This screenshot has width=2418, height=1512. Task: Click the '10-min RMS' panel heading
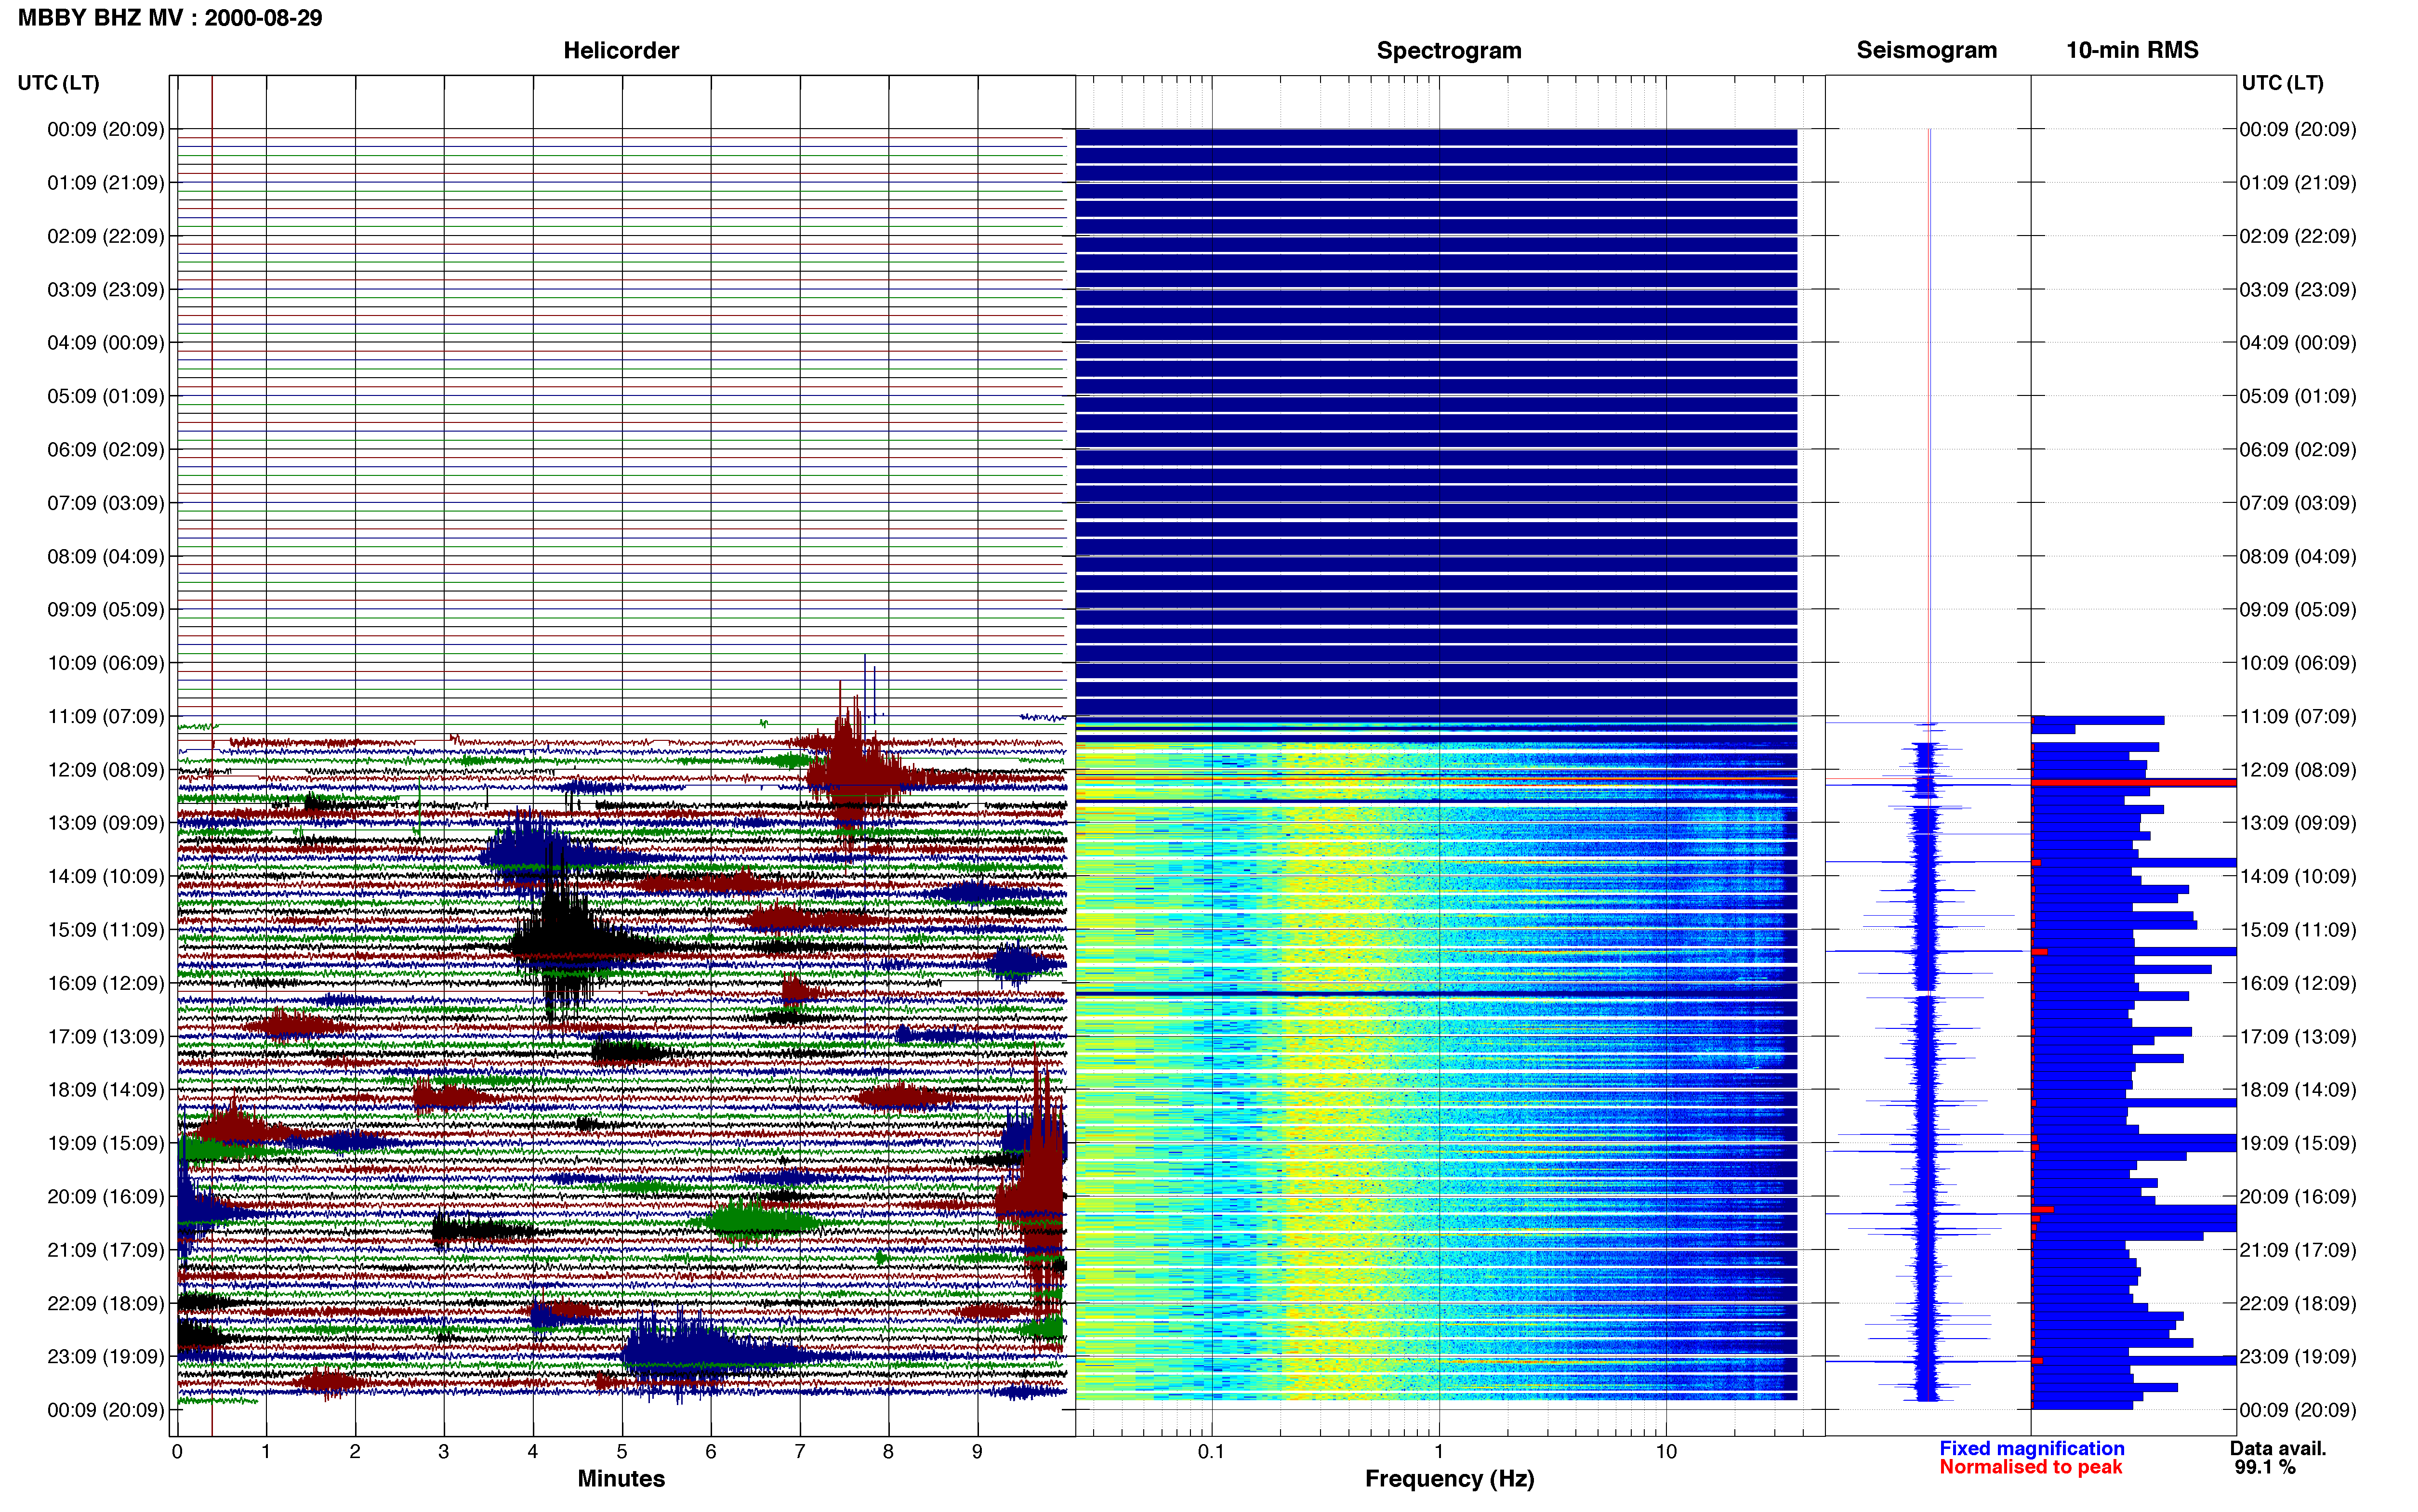[x=2132, y=50]
